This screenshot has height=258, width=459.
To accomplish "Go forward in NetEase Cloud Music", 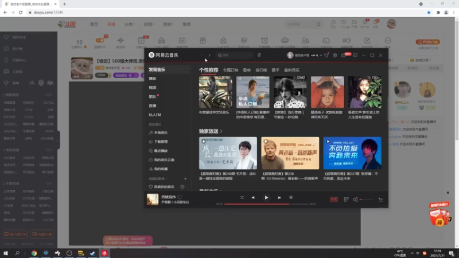I will (209, 55).
